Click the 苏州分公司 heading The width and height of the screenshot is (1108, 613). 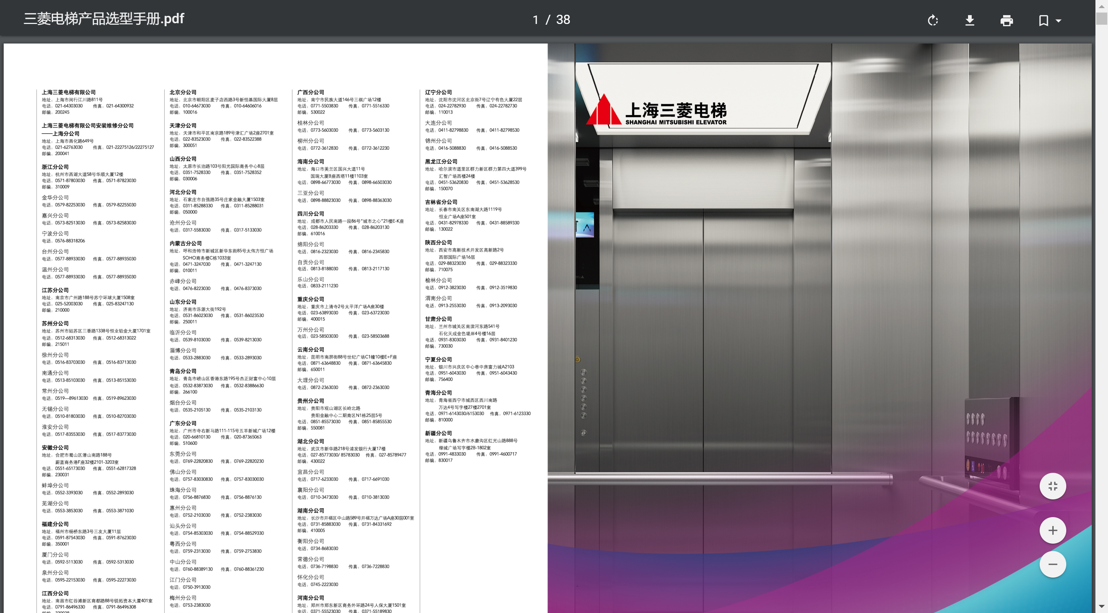click(x=55, y=323)
